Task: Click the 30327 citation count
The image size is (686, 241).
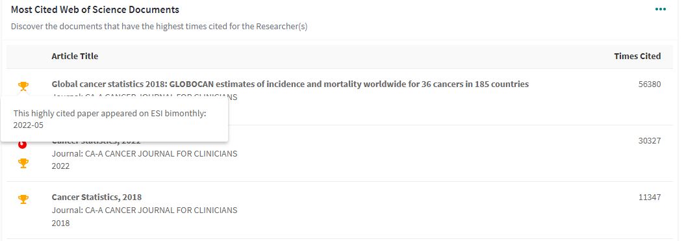Action: pos(650,140)
